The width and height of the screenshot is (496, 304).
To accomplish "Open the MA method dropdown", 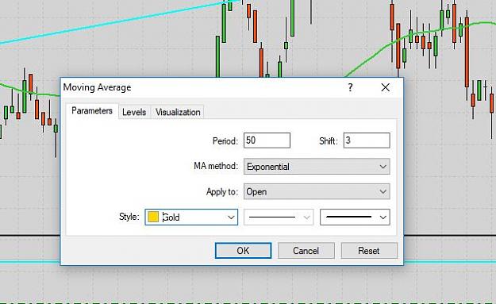I will point(317,167).
